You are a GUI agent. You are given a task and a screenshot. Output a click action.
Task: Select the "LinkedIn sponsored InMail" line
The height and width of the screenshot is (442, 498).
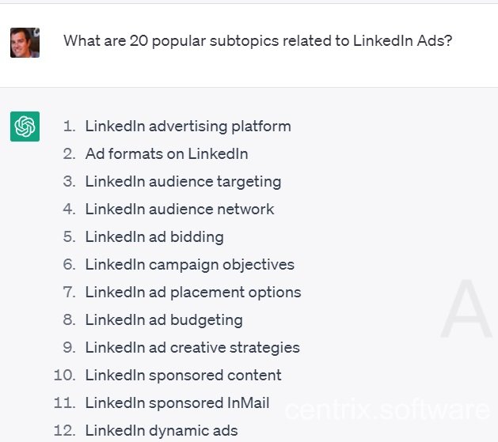(177, 403)
